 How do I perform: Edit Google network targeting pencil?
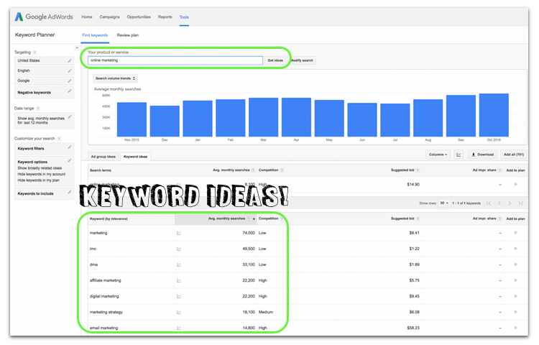pyautogui.click(x=70, y=80)
